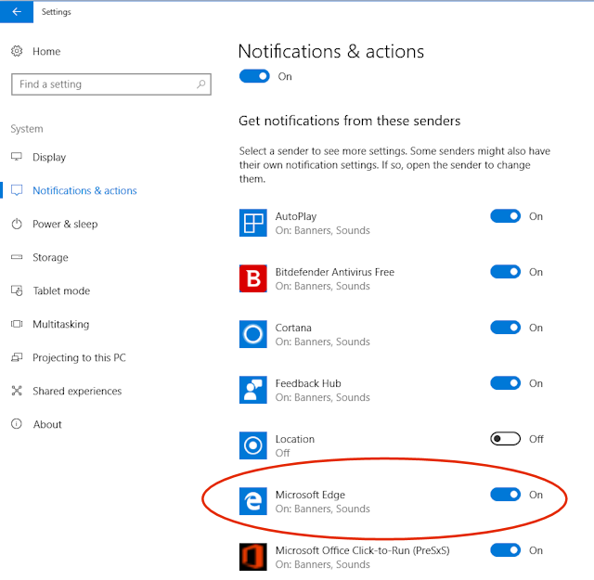The width and height of the screenshot is (594, 580).
Task: Click the Location target icon
Action: [x=253, y=445]
